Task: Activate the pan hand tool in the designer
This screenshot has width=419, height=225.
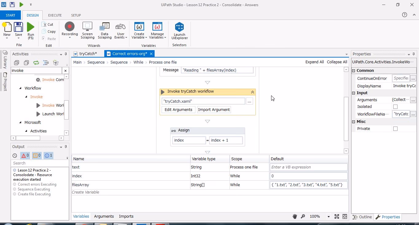Action: [294, 216]
